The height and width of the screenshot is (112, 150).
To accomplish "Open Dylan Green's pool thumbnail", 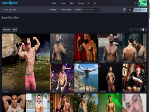I will 110,48.
